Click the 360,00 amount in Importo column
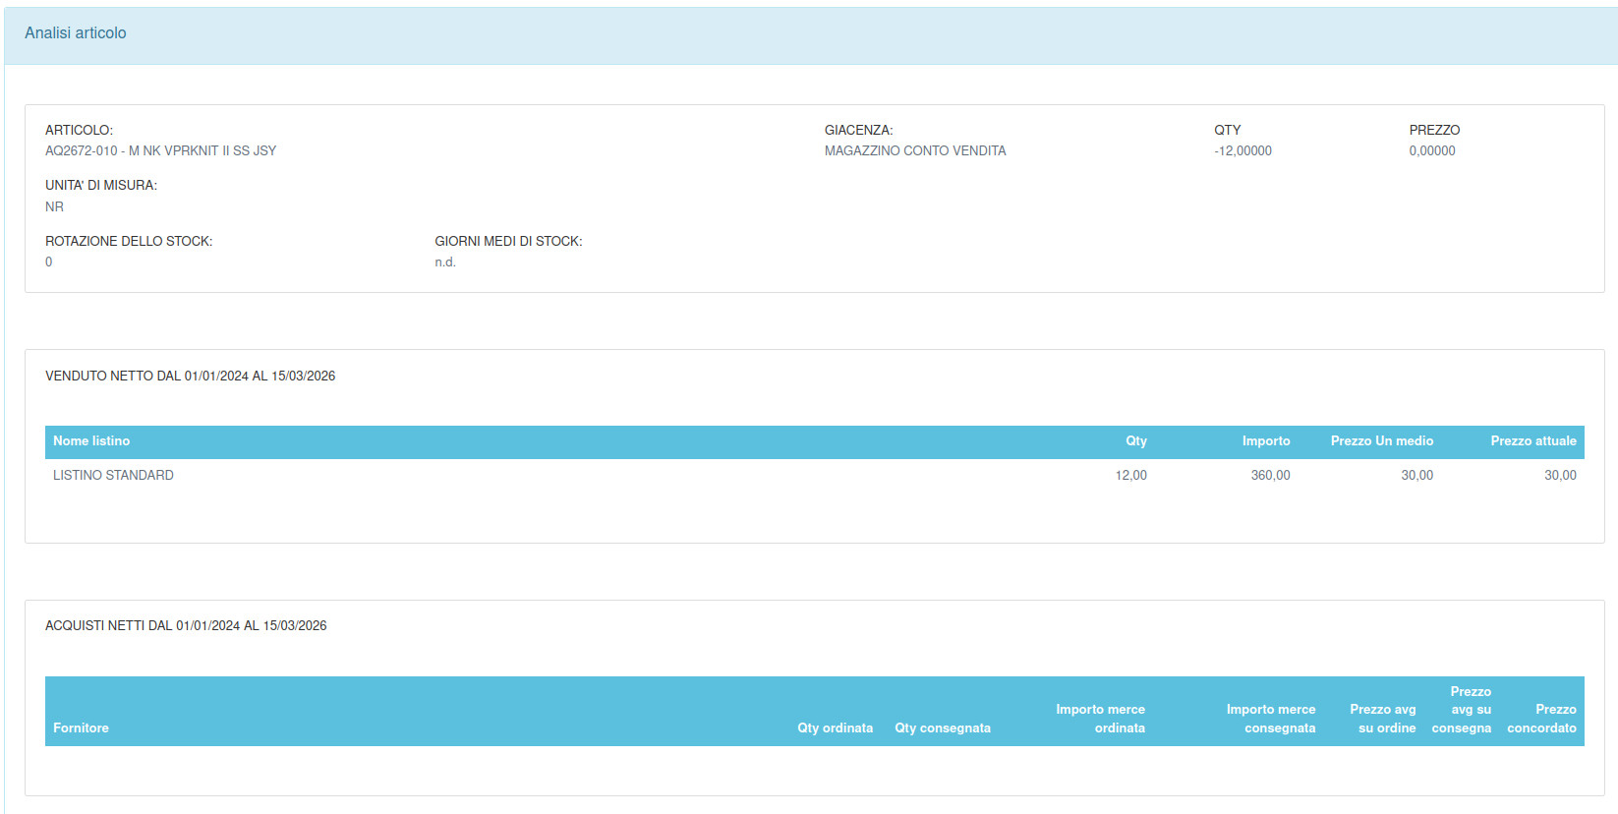The width and height of the screenshot is (1618, 814). pos(1270,476)
